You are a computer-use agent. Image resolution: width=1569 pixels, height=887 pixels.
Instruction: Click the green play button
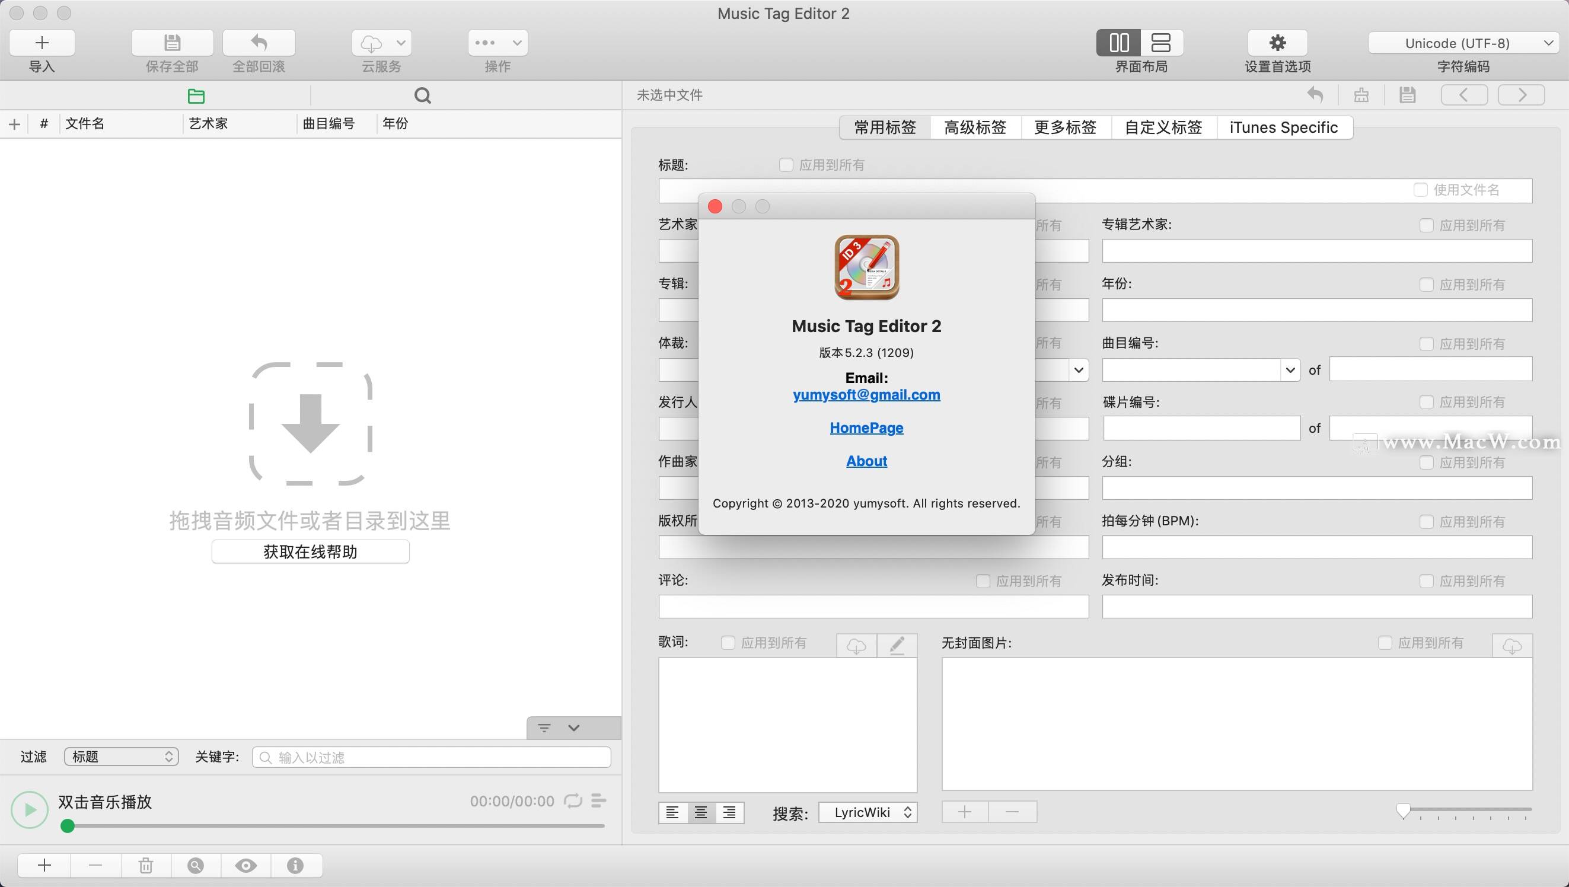(29, 810)
